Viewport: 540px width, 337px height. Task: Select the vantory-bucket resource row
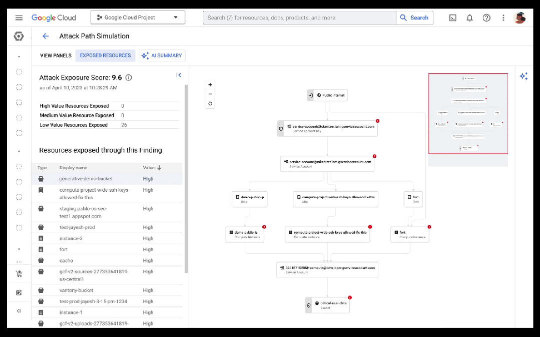pos(107,290)
